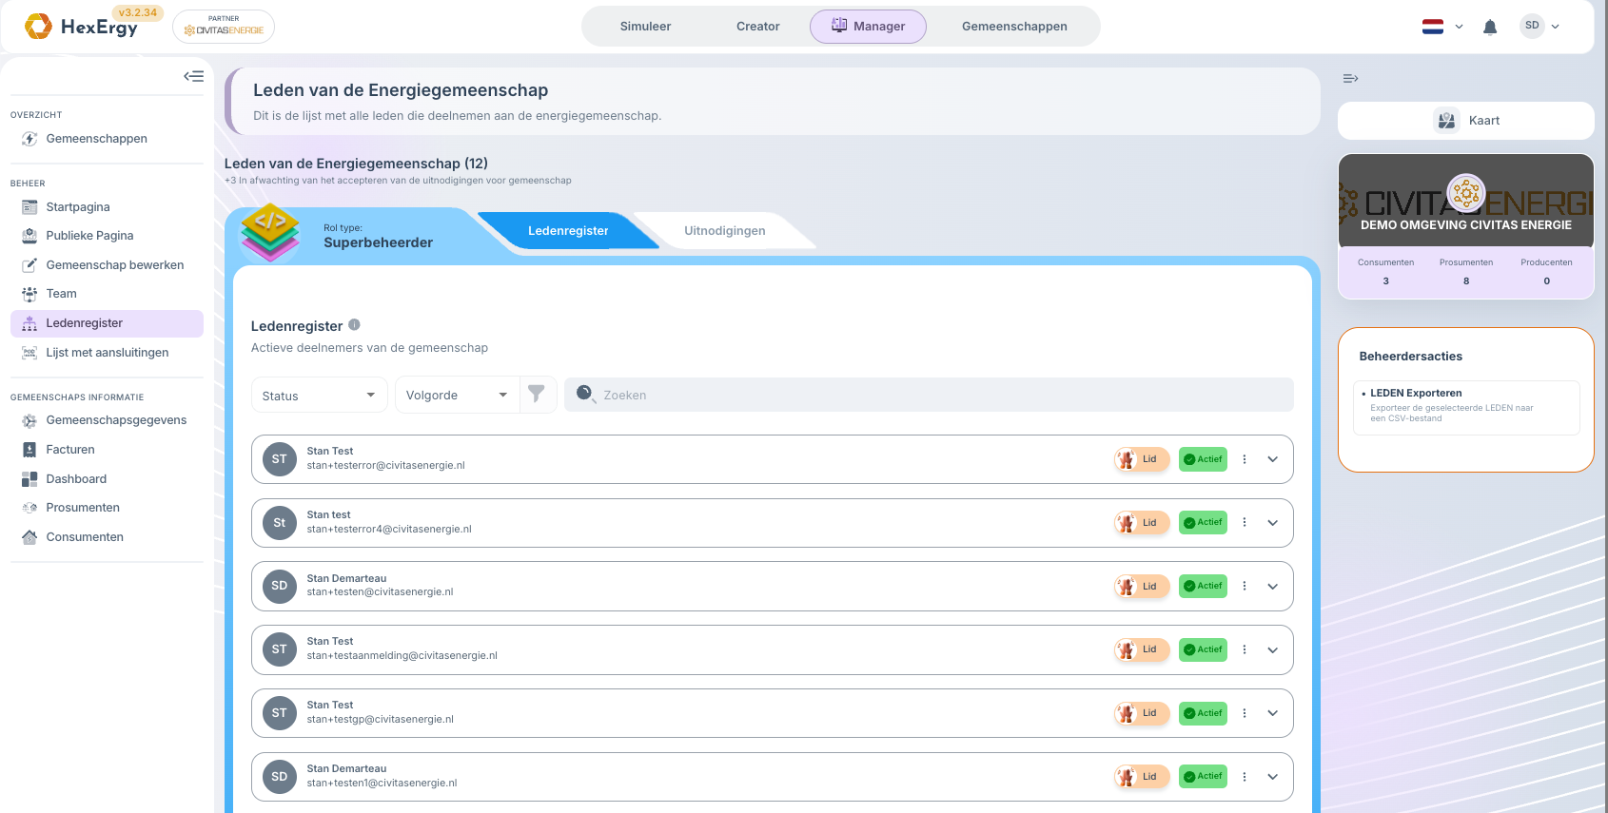The height and width of the screenshot is (813, 1608).
Task: Toggle the right panel collapse icon
Action: tap(1350, 79)
